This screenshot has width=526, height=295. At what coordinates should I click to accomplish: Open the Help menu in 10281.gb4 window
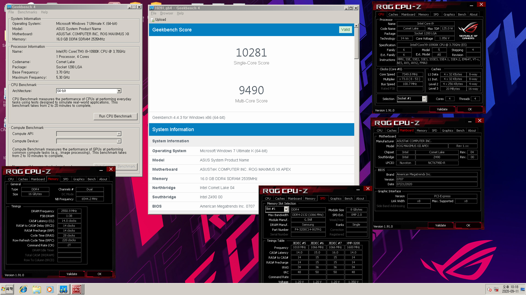180,13
